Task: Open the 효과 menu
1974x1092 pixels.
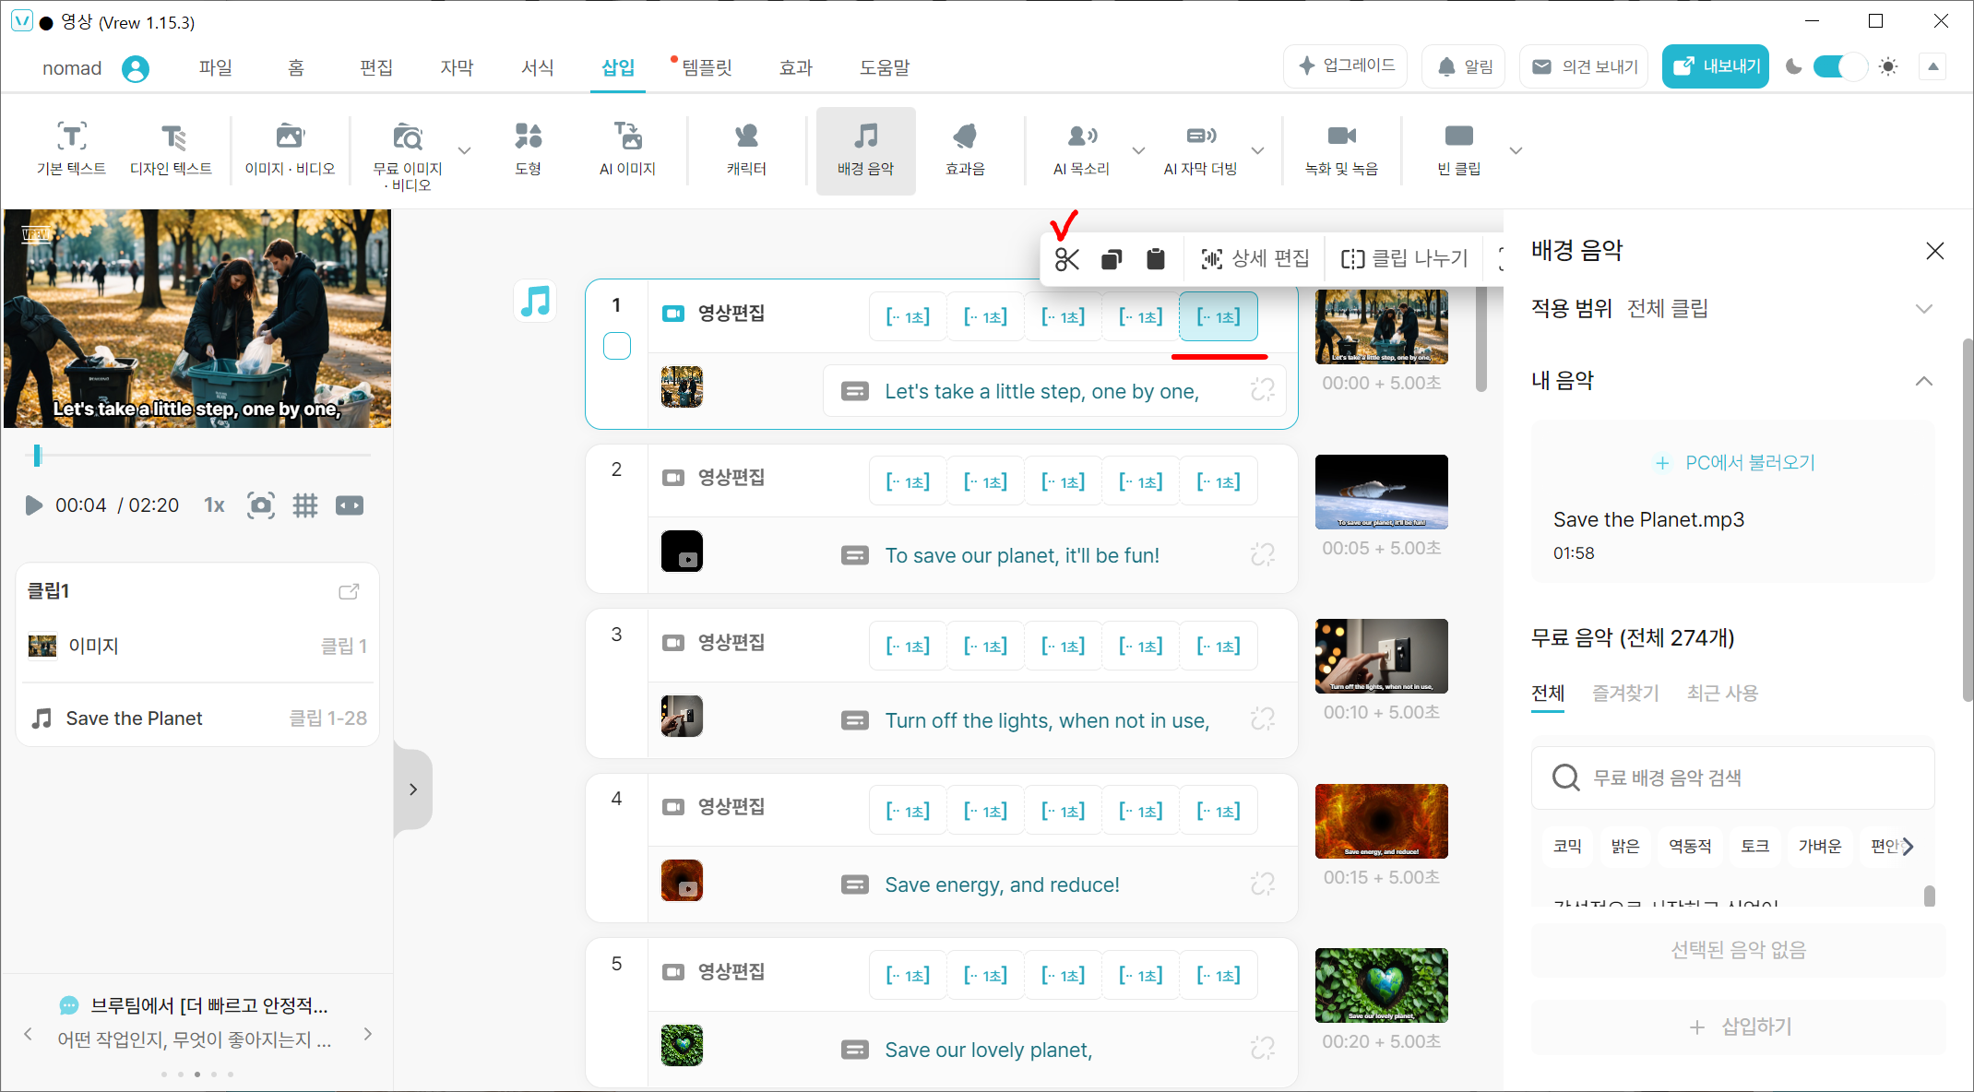Action: coord(795,67)
